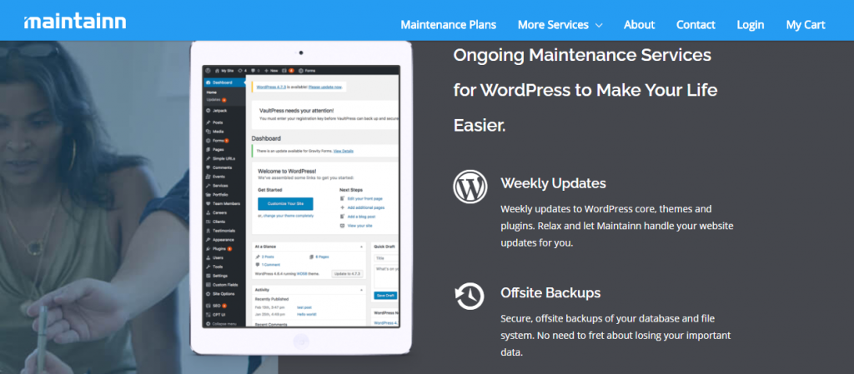The image size is (854, 374).
Task: Click the 2 Posts link in At a Glance
Action: pyautogui.click(x=267, y=256)
